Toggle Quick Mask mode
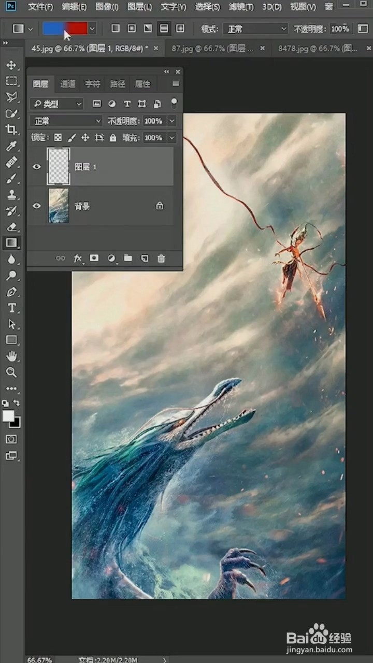373x663 pixels. pyautogui.click(x=11, y=439)
